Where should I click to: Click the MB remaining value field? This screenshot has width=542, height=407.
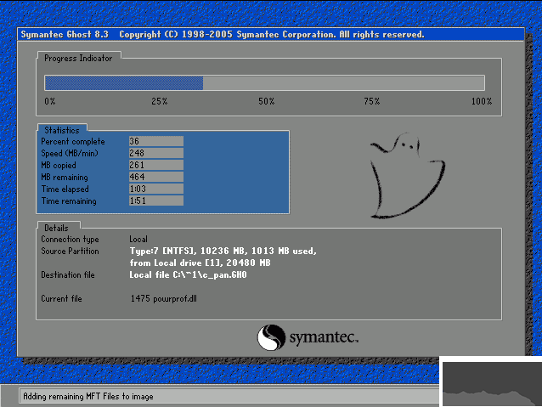(156, 177)
